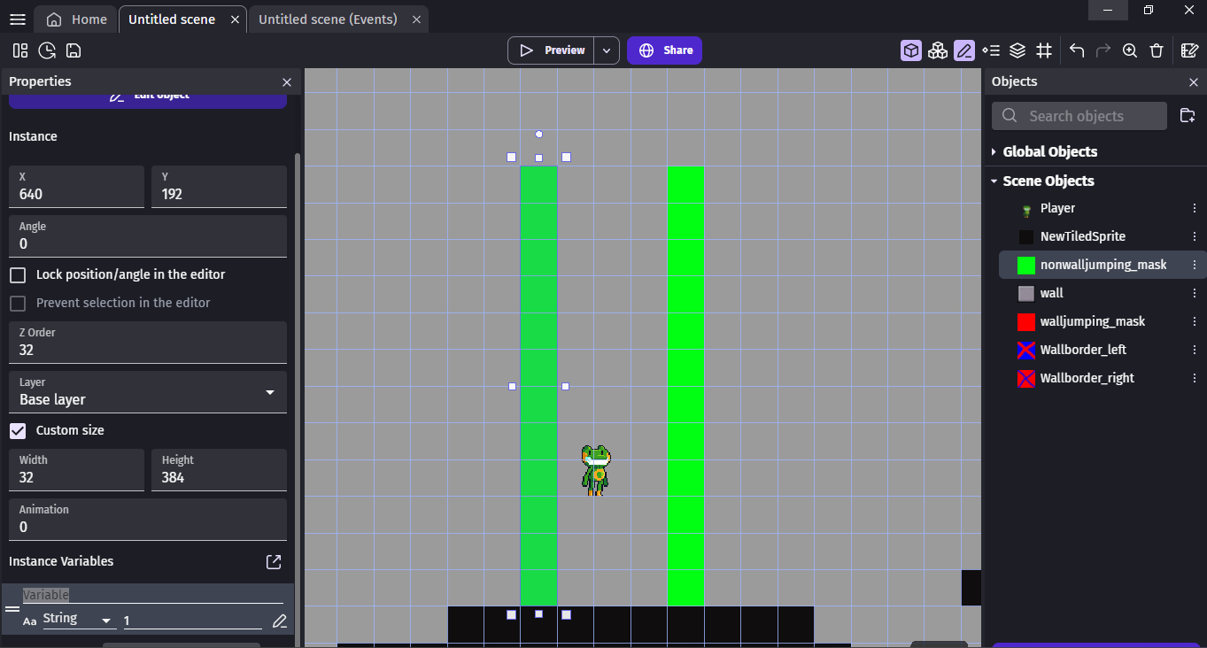Toggle the Properties panel pencil icon
Viewport: 1207px width, 648px height.
964,50
